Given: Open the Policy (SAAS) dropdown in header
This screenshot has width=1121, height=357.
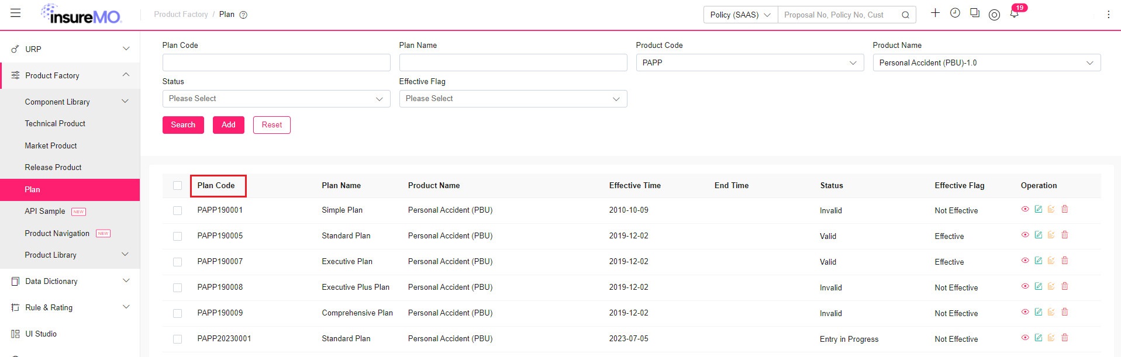Looking at the screenshot, I should pos(740,15).
